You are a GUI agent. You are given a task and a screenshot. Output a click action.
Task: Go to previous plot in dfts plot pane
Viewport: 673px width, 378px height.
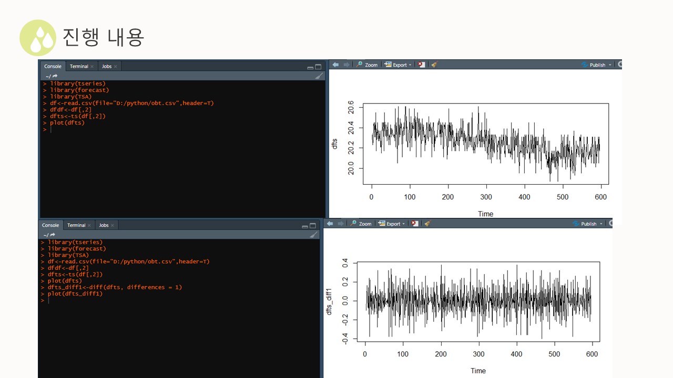(x=335, y=65)
